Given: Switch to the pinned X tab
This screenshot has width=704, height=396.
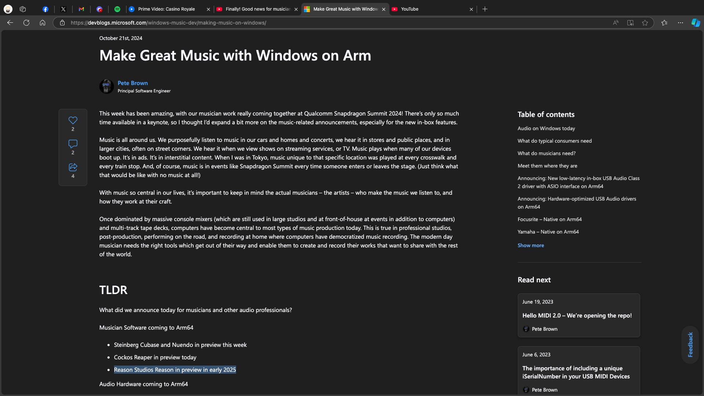Looking at the screenshot, I should tap(63, 9).
